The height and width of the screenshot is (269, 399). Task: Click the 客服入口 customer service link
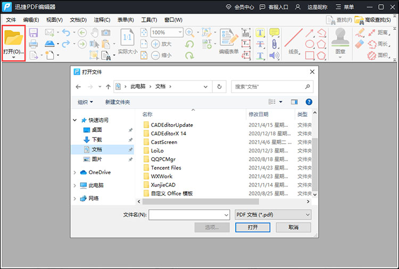[274, 7]
